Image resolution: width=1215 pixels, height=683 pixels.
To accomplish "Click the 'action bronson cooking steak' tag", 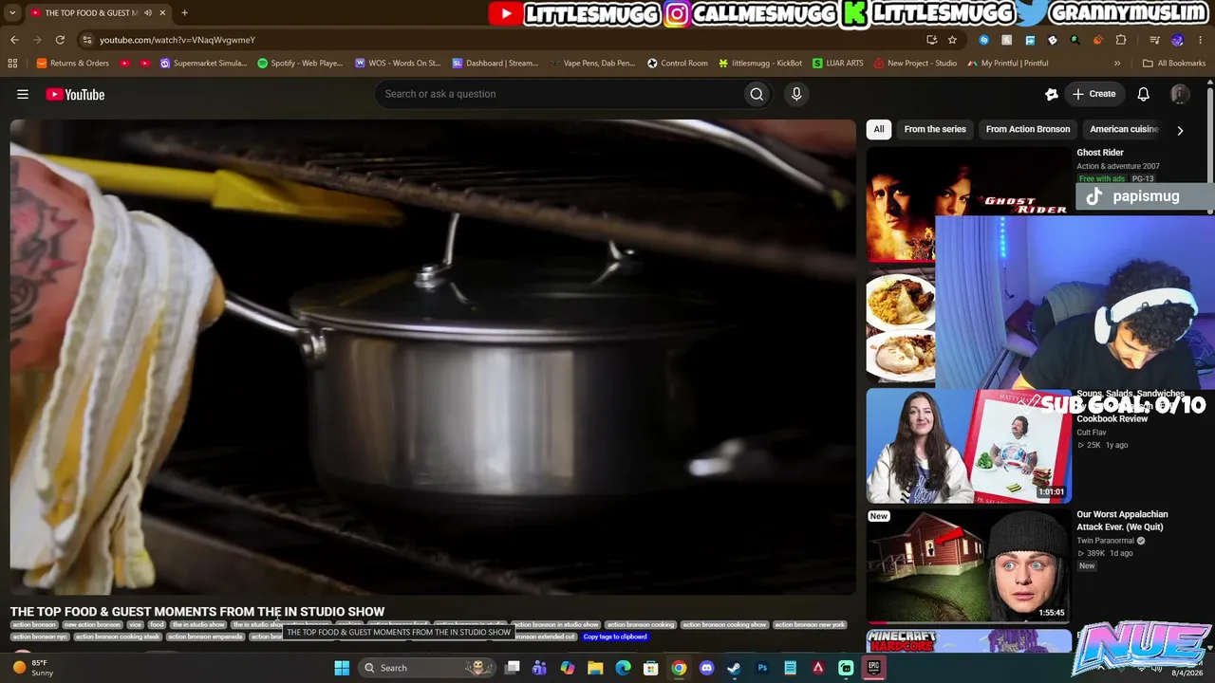I will (x=118, y=637).
